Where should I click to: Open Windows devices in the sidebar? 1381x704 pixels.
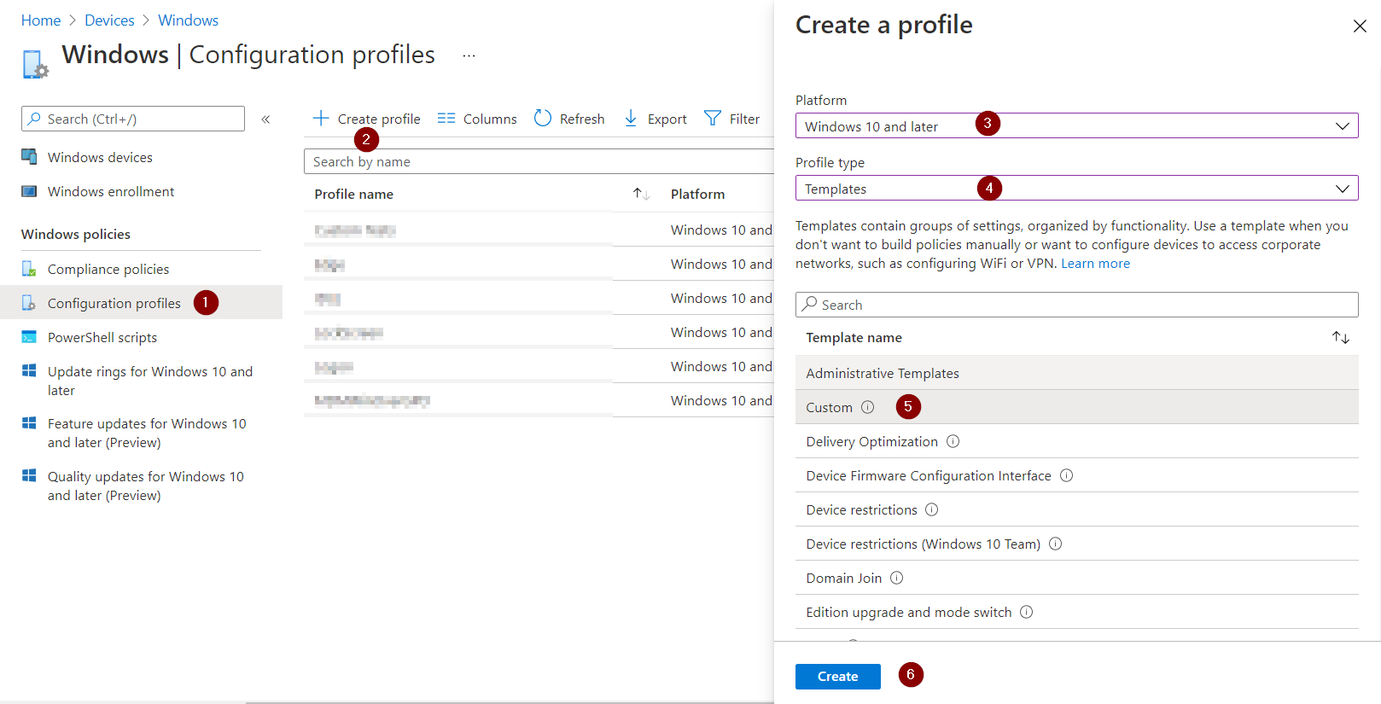pos(100,157)
